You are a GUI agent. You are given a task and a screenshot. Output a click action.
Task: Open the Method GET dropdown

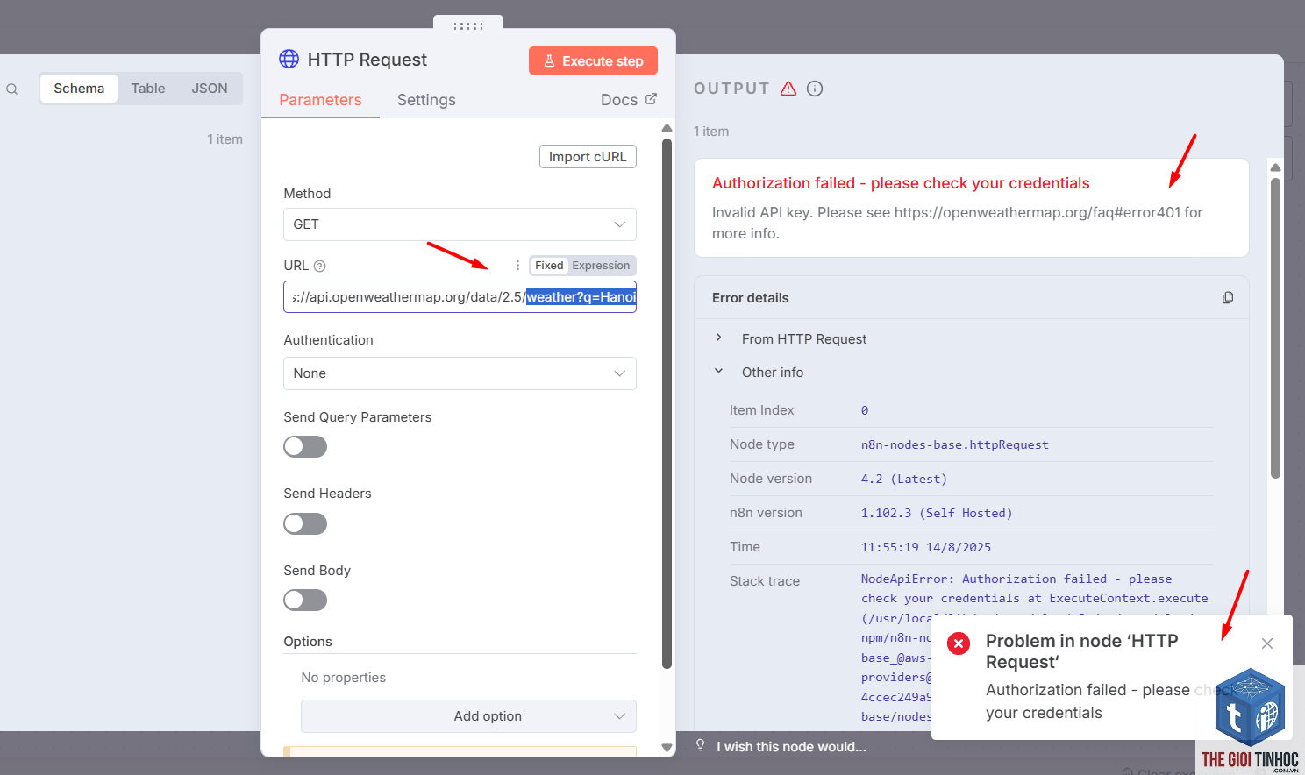click(460, 224)
